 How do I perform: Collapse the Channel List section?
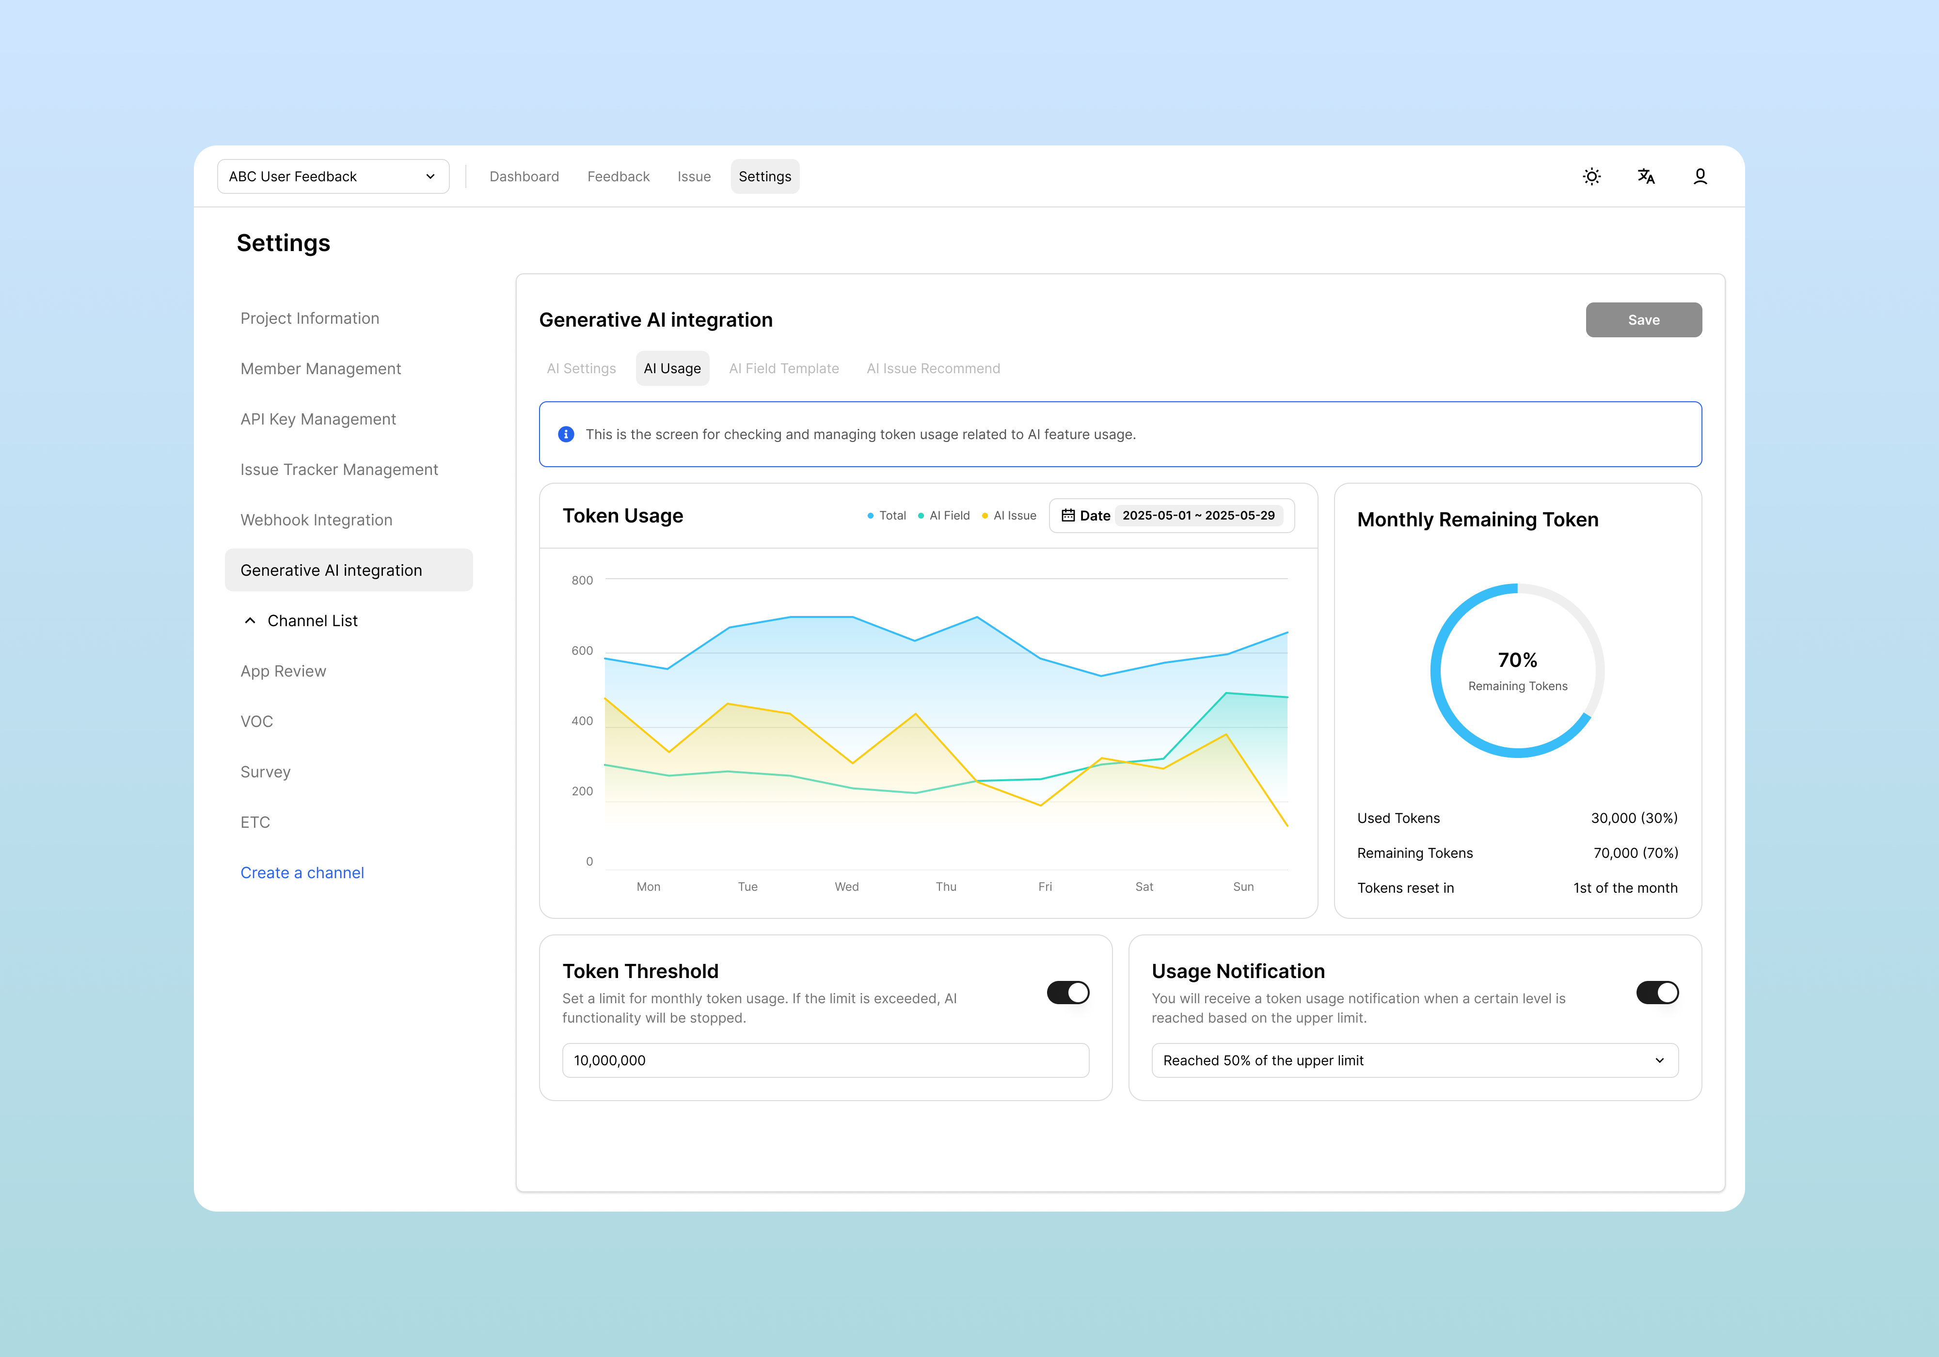[250, 621]
